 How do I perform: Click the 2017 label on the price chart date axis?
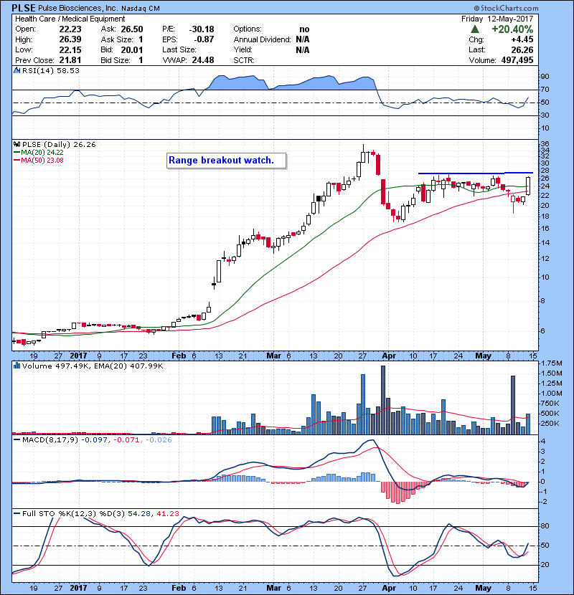pos(78,356)
